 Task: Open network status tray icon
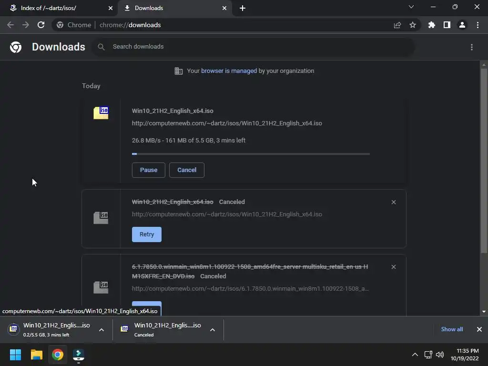[x=428, y=355]
